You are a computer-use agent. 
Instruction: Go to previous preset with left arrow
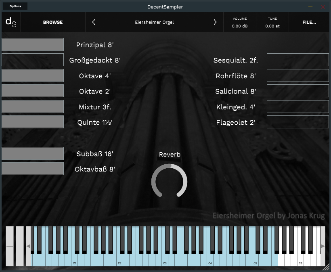(94, 22)
